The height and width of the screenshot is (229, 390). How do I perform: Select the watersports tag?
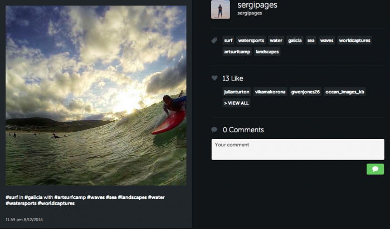coord(251,41)
